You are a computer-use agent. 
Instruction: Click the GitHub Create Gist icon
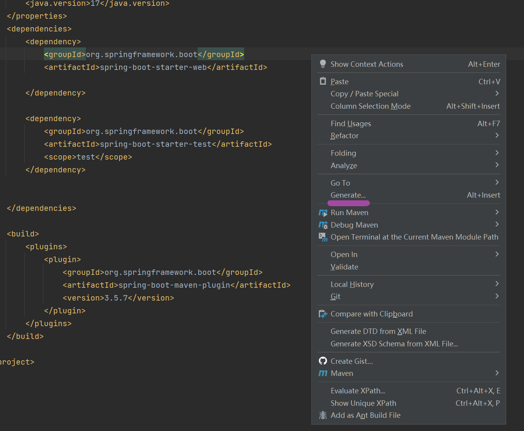(x=323, y=361)
